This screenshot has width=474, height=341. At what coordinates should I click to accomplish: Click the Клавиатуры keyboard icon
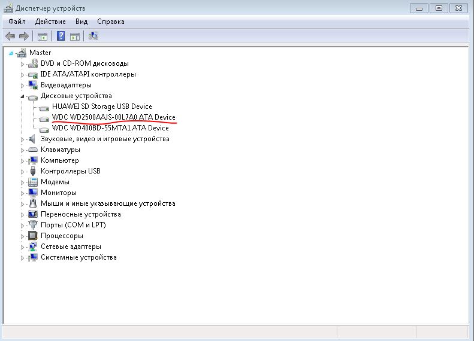pyautogui.click(x=32, y=150)
